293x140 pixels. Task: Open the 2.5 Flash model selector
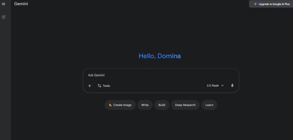(213, 86)
